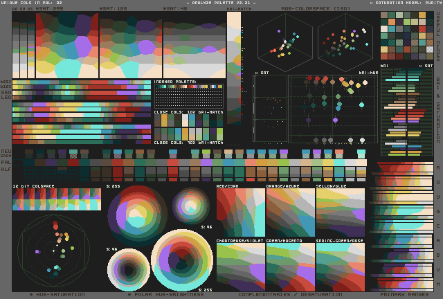
Task: Open the Green/Magenta complementaries panel
Action: pyautogui.click(x=290, y=266)
